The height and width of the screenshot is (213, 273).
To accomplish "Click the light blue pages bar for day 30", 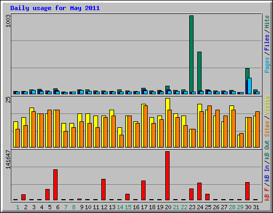I will (x=250, y=86).
